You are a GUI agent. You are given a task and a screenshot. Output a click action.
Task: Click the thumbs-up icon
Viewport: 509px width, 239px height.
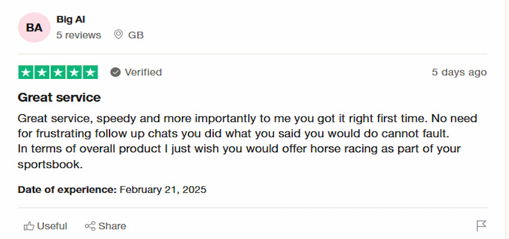29,226
